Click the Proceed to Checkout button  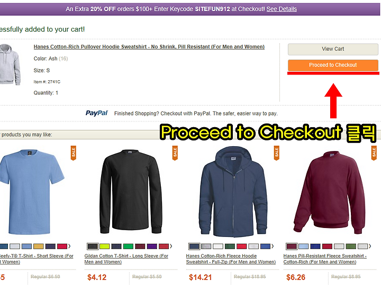pos(333,65)
